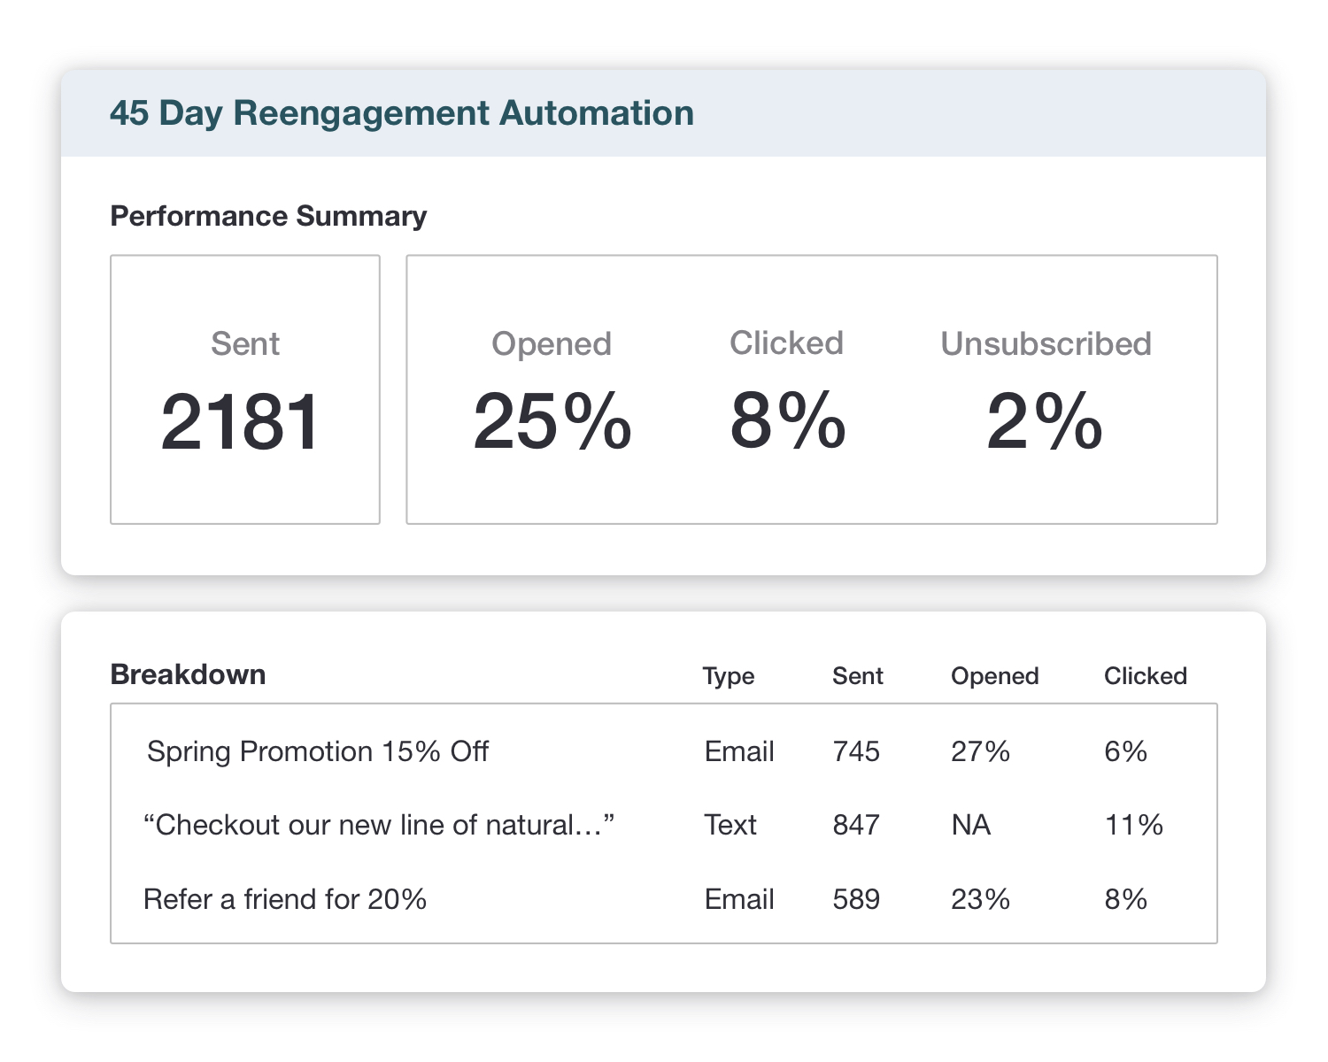Screen dimensions: 1328x1062
Task: Click the Breakdown heading
Action: tap(188, 674)
